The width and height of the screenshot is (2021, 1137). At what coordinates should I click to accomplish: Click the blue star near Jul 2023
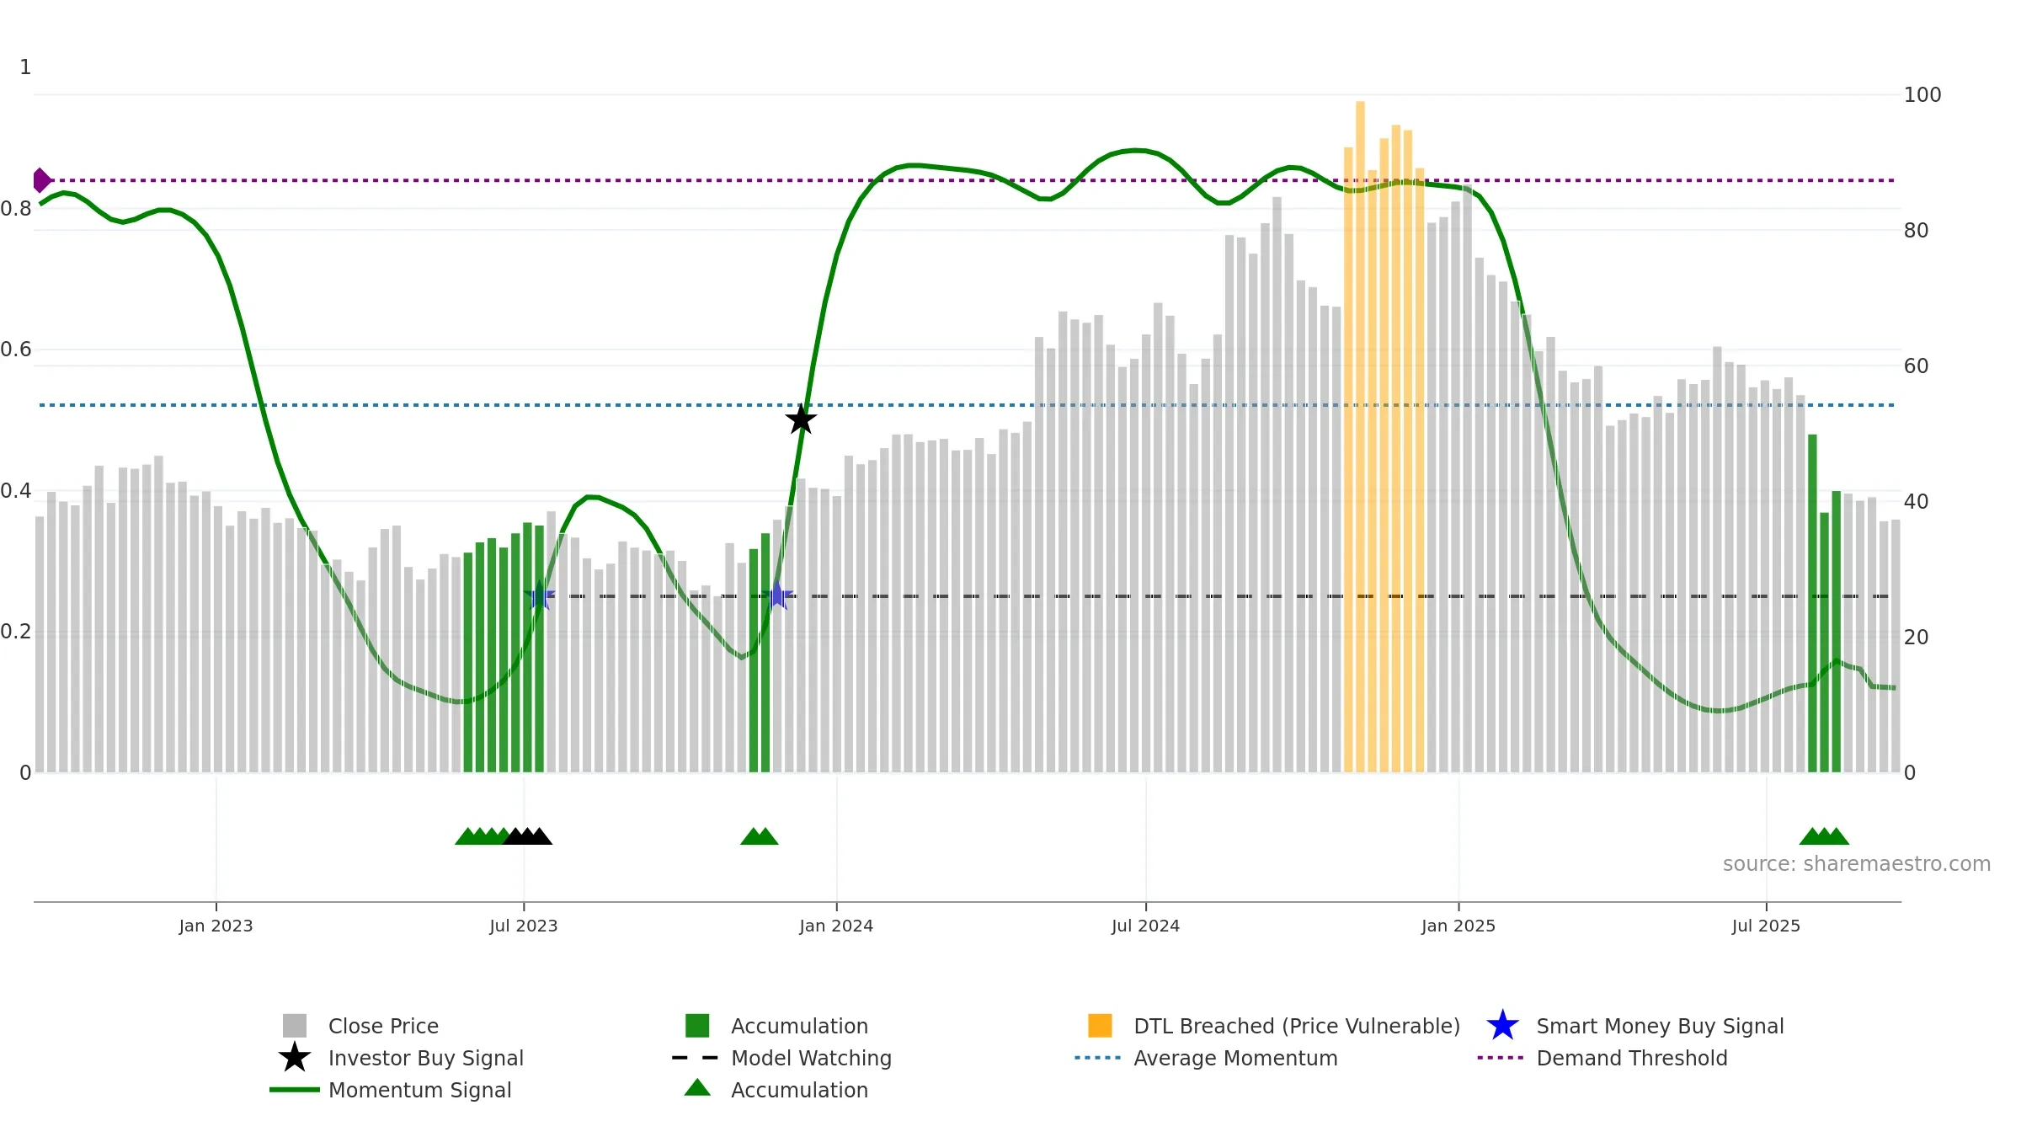[539, 596]
